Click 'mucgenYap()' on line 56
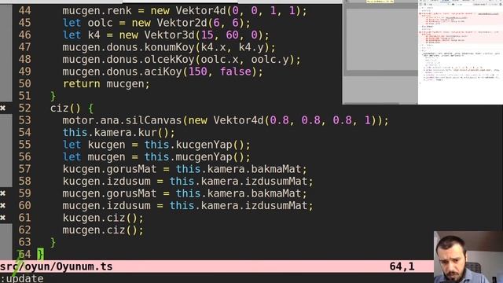Viewport: 503px width, 283px height. [x=210, y=157]
